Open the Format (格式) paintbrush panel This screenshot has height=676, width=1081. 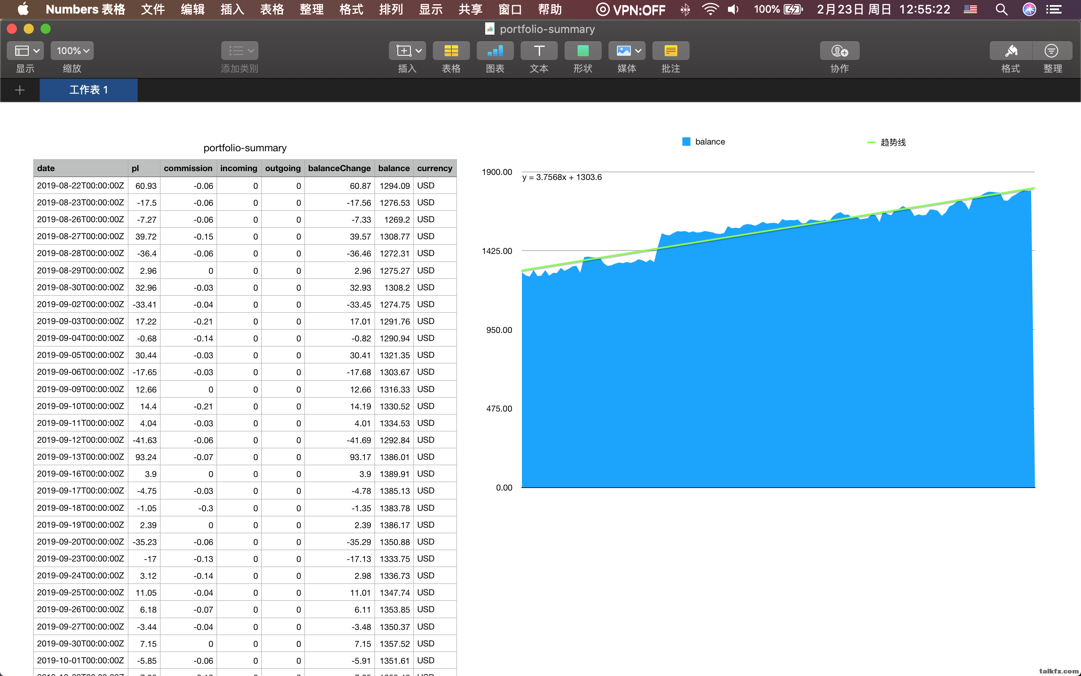coord(1011,51)
